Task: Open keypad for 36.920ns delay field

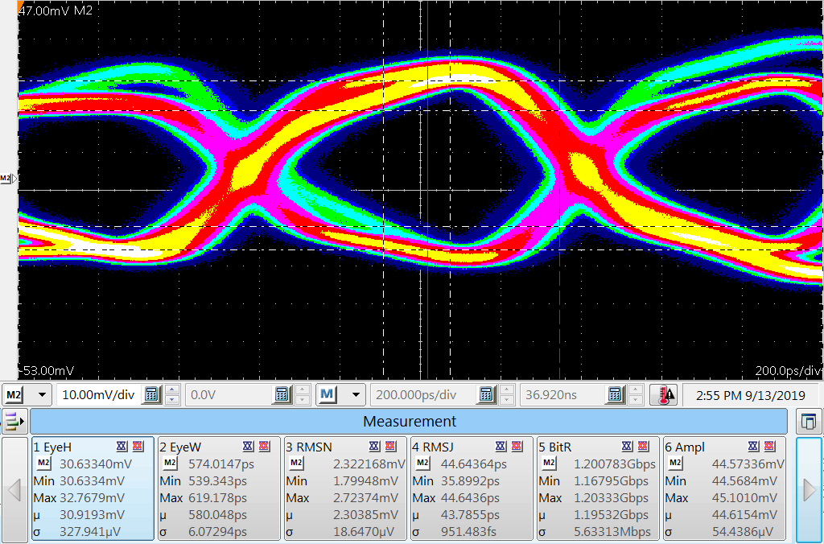Action: [615, 394]
